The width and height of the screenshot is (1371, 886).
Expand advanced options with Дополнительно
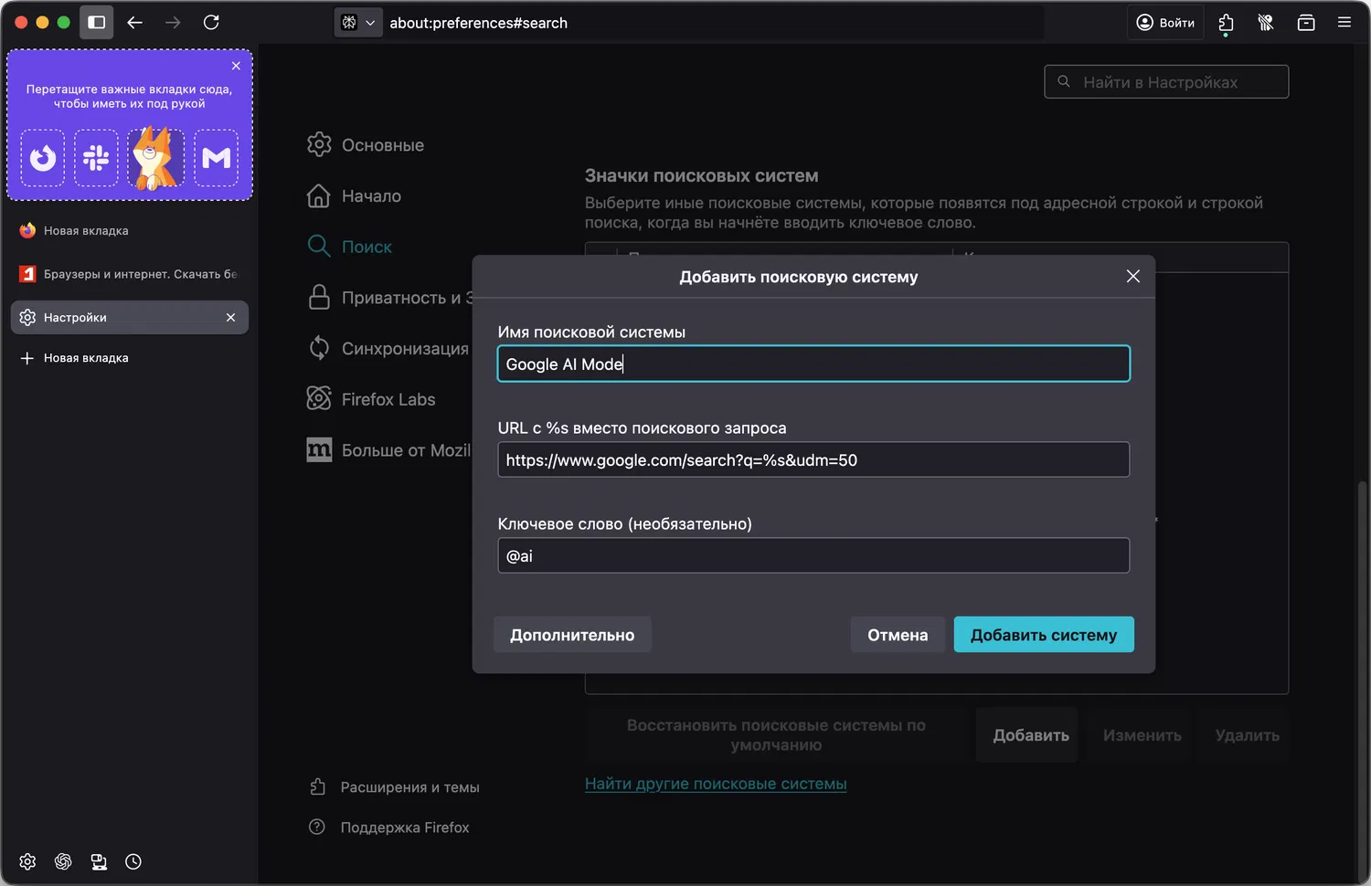point(571,635)
